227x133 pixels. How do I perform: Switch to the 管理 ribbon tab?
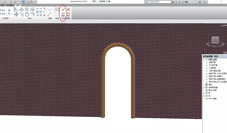(x=2, y=5)
